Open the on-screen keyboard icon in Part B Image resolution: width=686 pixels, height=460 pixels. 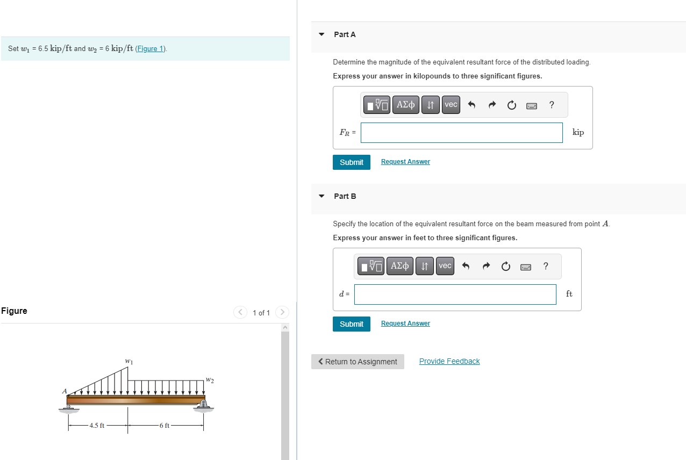coord(525,266)
